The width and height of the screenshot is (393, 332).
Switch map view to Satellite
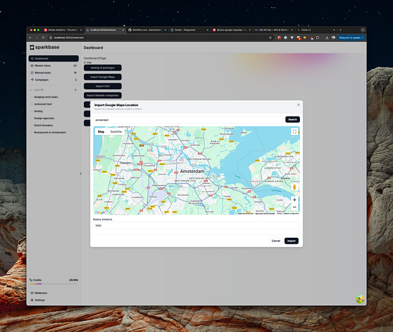click(116, 132)
